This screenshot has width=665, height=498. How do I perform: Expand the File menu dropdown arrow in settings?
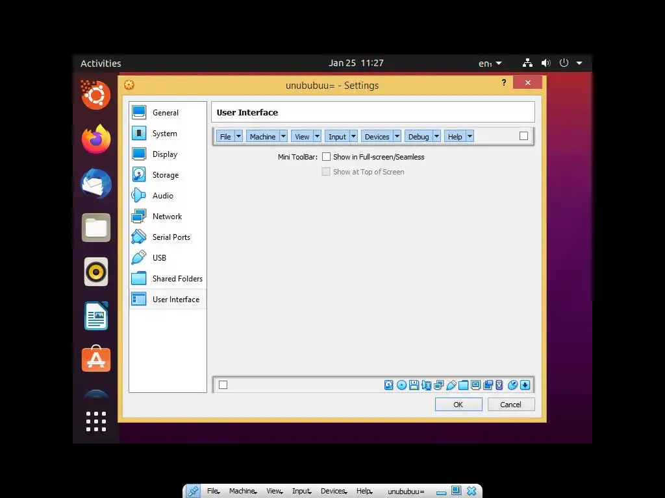pos(238,136)
